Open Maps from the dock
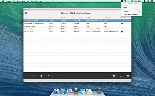Screen dimensions: 155x96 (x=89, y=91)
